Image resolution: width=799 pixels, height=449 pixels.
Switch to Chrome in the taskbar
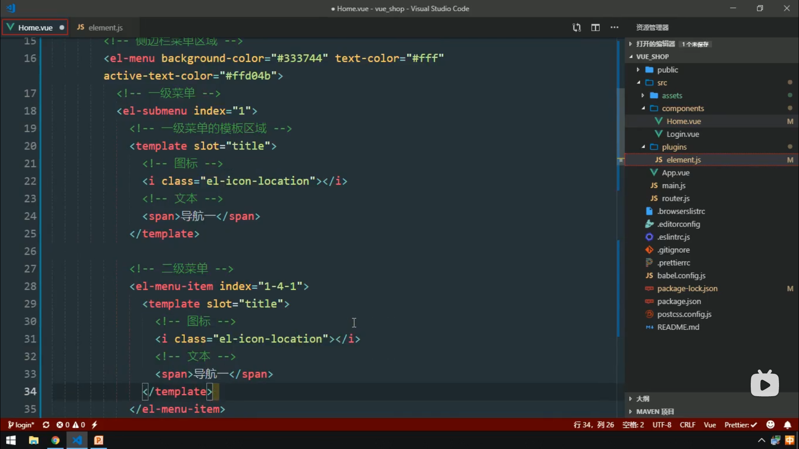55,440
